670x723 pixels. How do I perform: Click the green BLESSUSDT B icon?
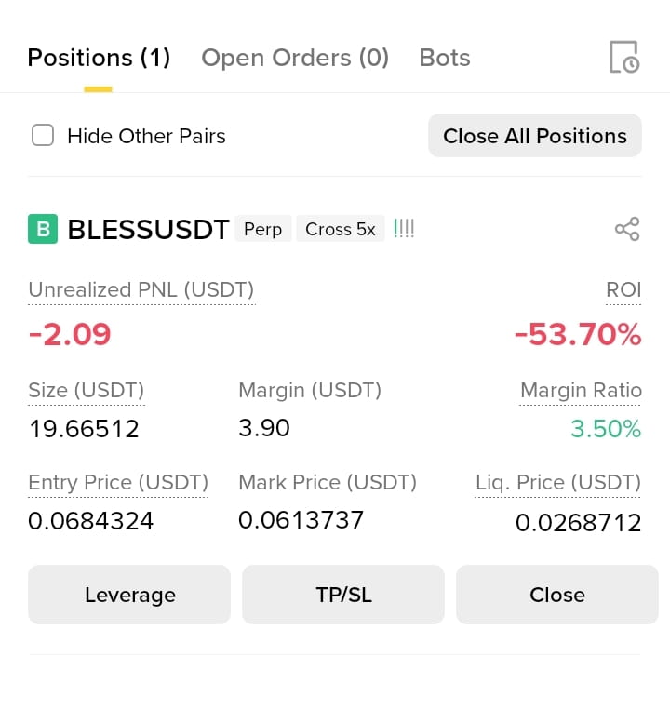(43, 229)
